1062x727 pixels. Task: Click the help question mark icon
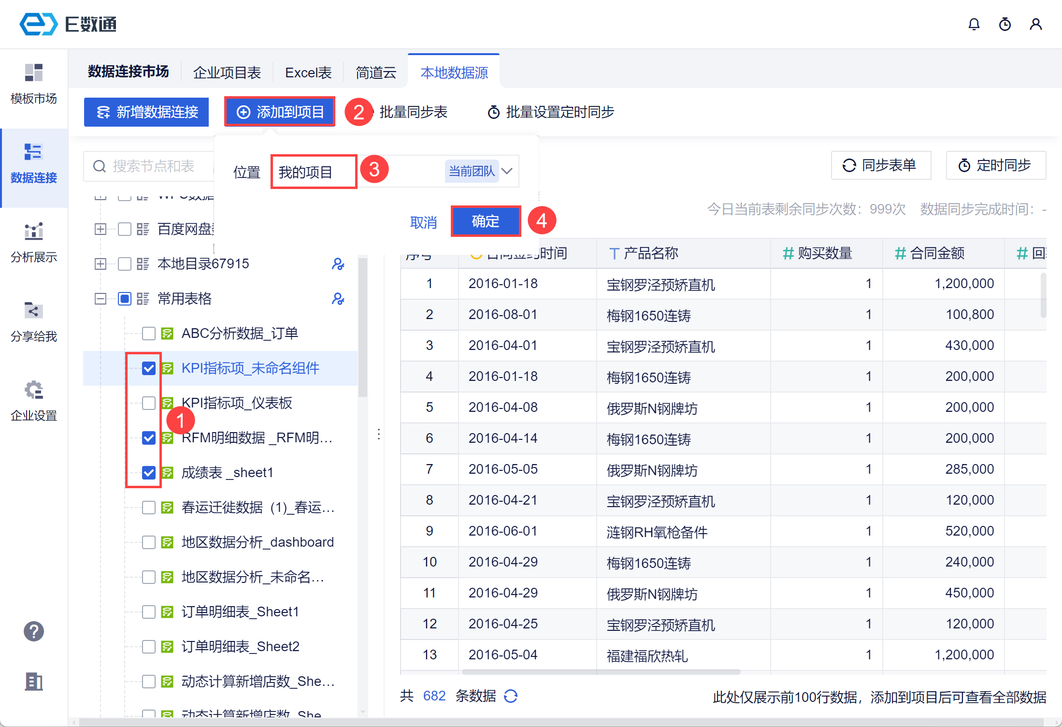pyautogui.click(x=33, y=631)
